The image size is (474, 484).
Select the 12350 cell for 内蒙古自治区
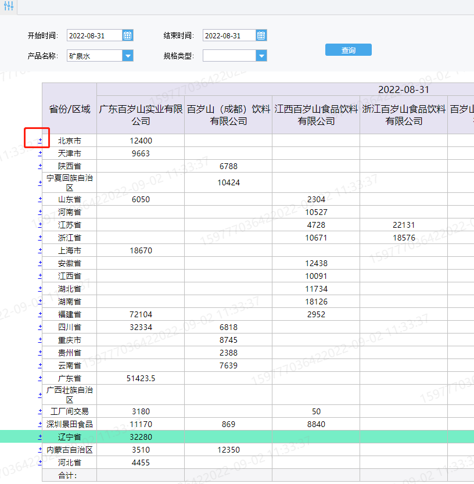tap(228, 450)
